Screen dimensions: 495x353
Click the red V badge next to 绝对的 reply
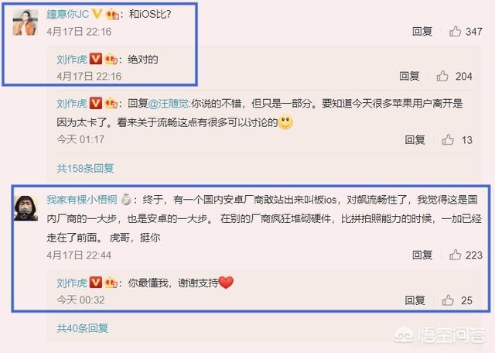[96, 59]
